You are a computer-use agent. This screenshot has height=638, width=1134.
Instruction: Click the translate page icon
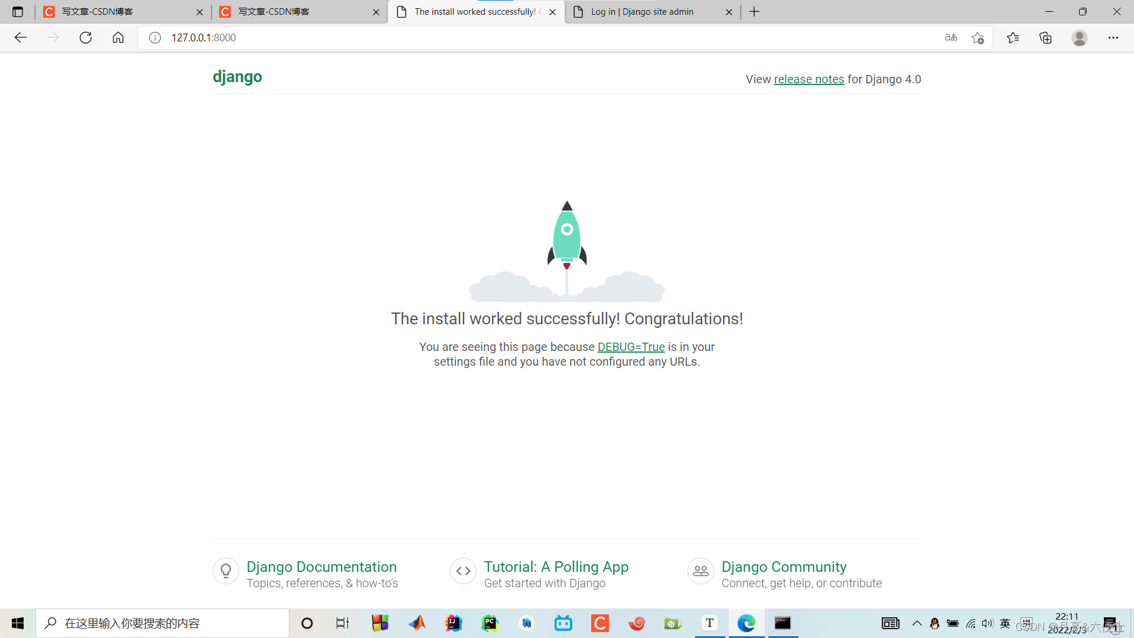[x=951, y=38]
